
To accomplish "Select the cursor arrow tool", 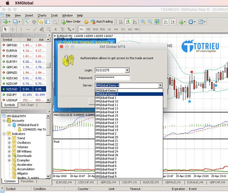I will 5,29.
